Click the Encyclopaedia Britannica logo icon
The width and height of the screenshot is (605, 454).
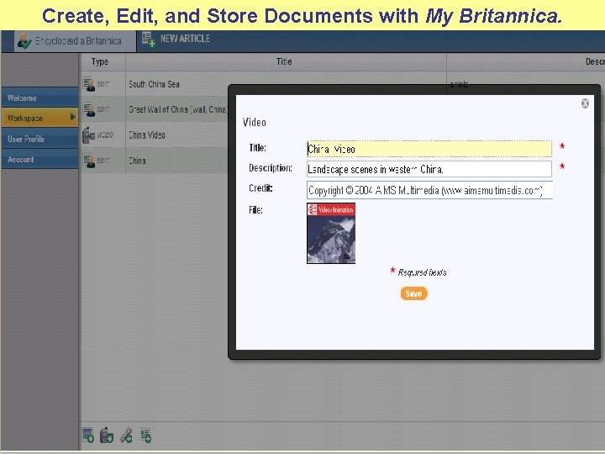pyautogui.click(x=24, y=41)
